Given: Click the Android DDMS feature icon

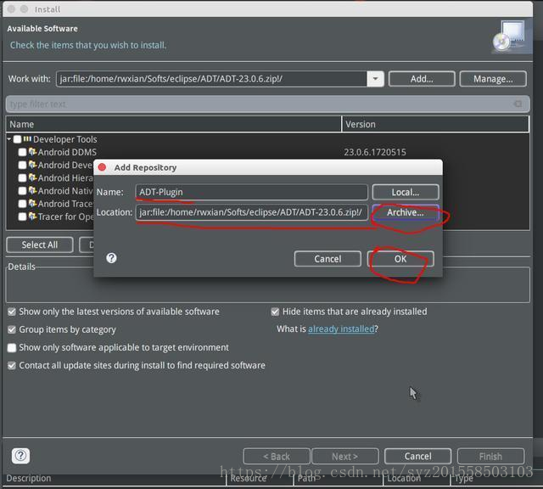Looking at the screenshot, I should coord(32,151).
